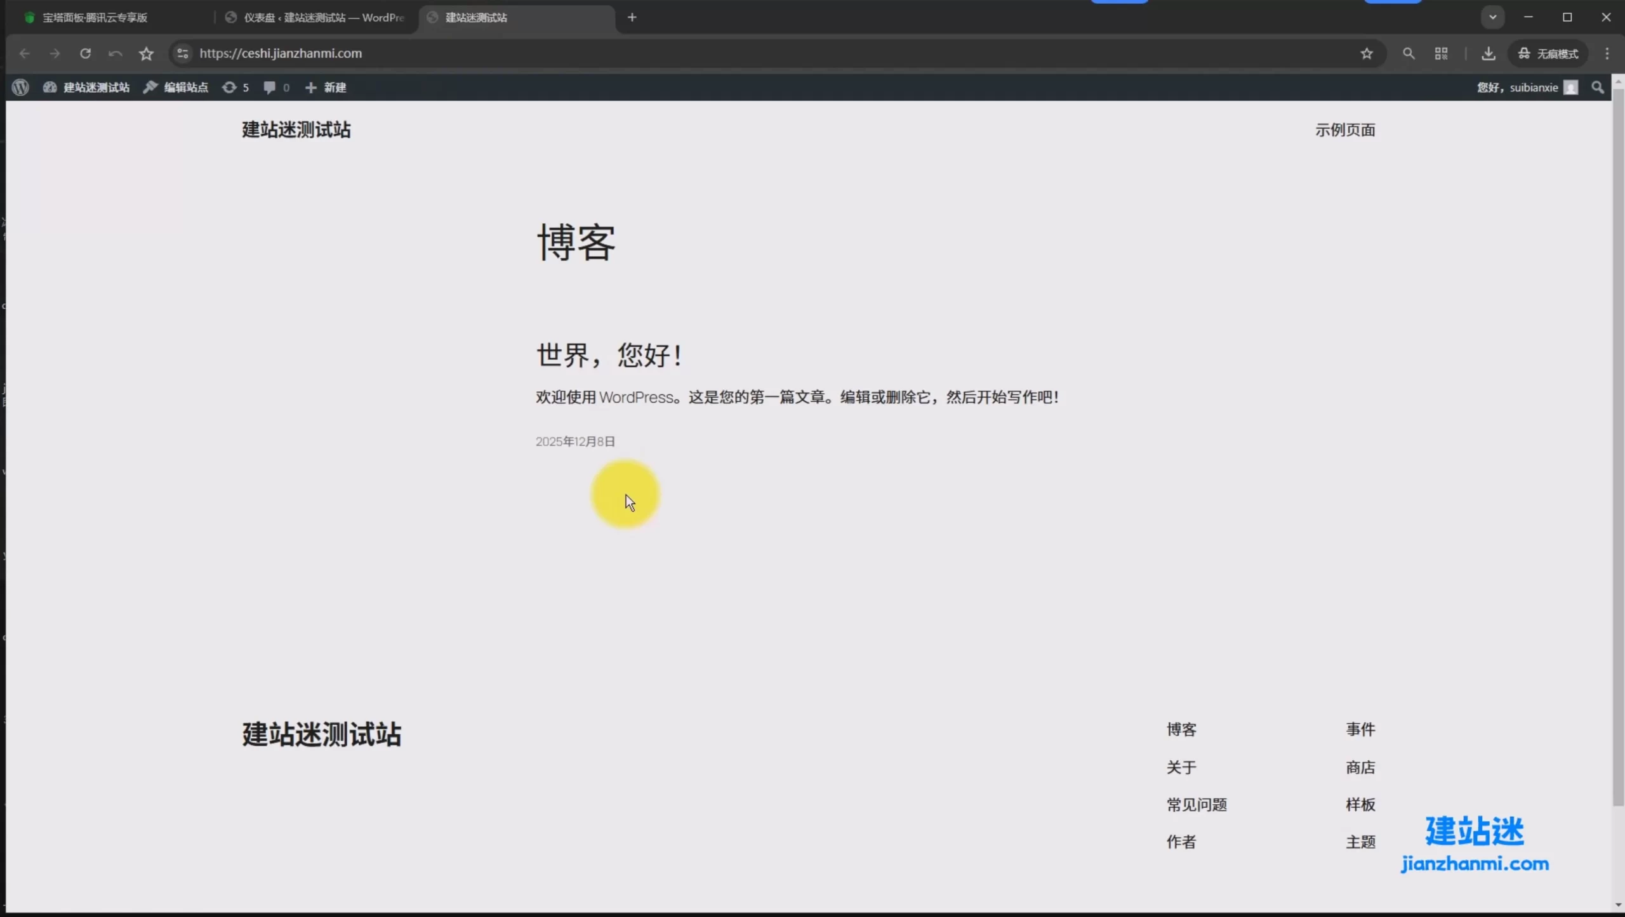Open the updates icon showing 5

tap(235, 88)
